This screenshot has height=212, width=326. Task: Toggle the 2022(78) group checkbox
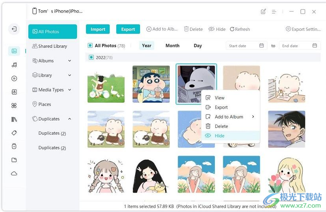click(91, 58)
